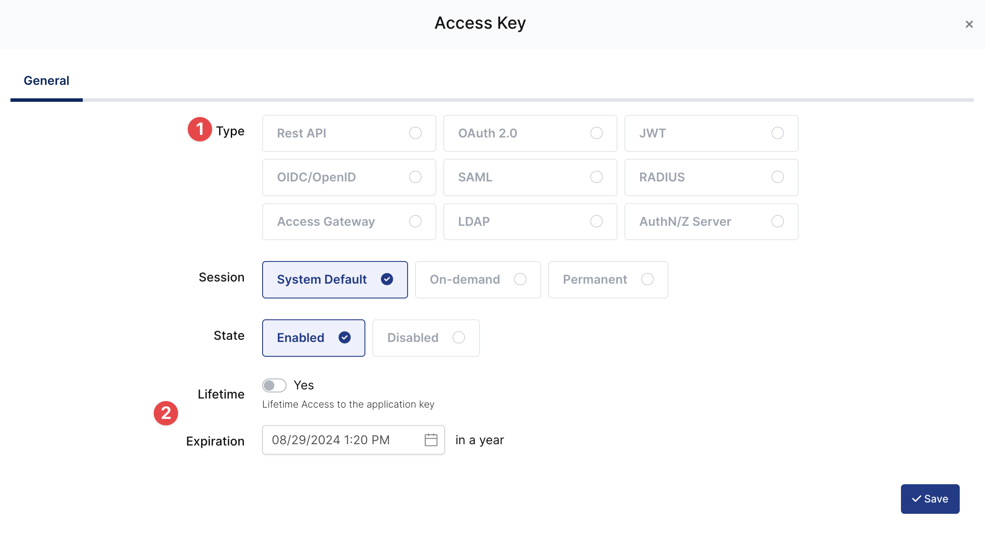Viewport: 985px width, 536px height.
Task: Choose LDAP type option
Action: (x=530, y=222)
